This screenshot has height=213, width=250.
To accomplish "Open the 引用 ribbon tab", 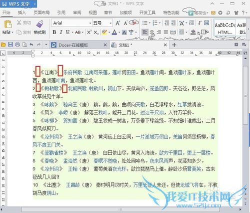I will coord(61,13).
